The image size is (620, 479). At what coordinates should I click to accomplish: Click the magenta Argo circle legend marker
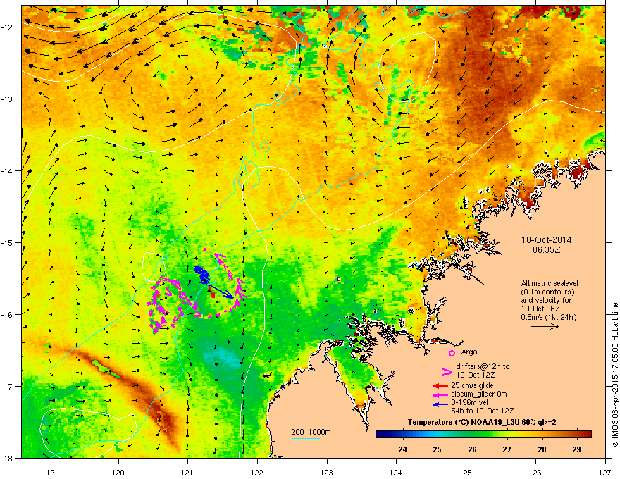click(452, 353)
